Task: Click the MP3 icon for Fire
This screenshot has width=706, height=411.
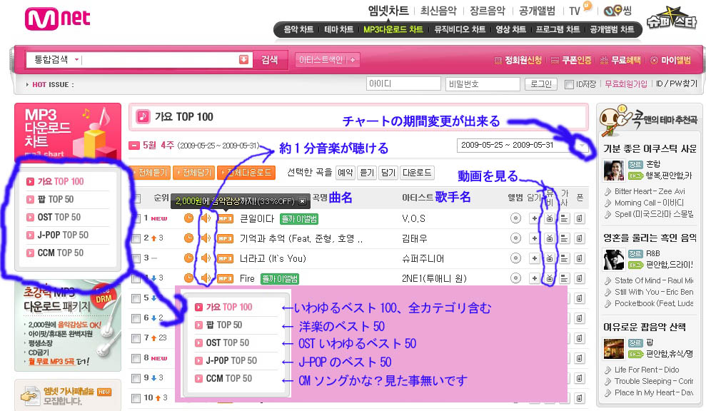Action: pyautogui.click(x=225, y=279)
